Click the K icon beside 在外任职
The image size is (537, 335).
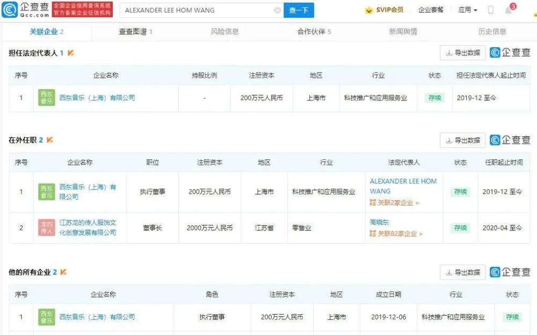(x=50, y=140)
